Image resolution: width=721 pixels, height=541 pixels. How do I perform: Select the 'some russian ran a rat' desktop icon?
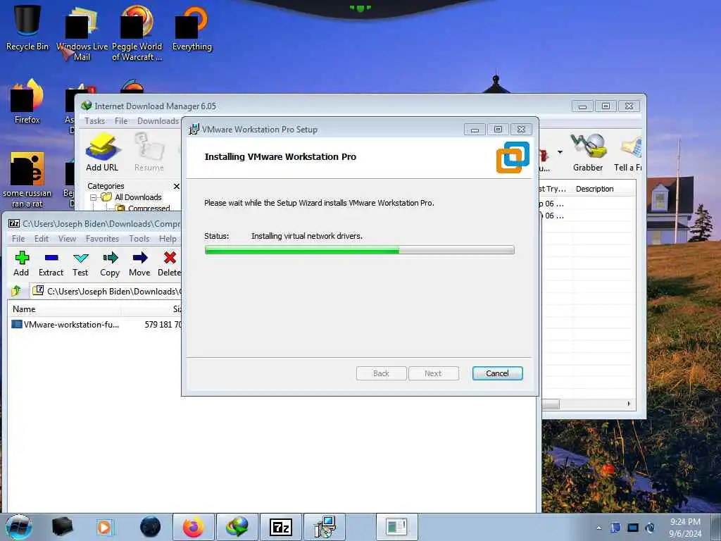click(27, 180)
